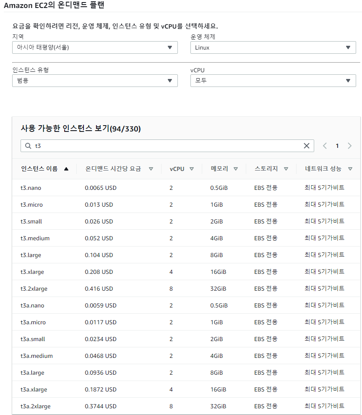Select the t3a.small row name
Viewport: 362px width, 415px height.
(33, 339)
